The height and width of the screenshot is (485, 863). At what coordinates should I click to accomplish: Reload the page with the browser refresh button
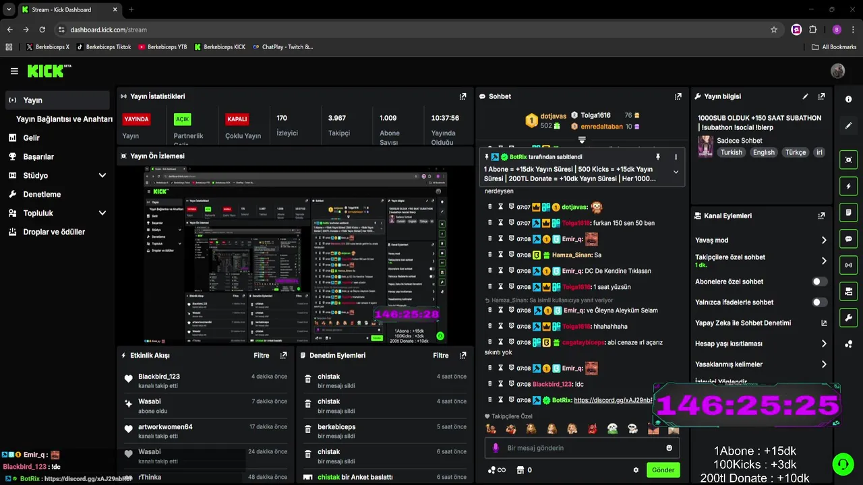pos(42,30)
